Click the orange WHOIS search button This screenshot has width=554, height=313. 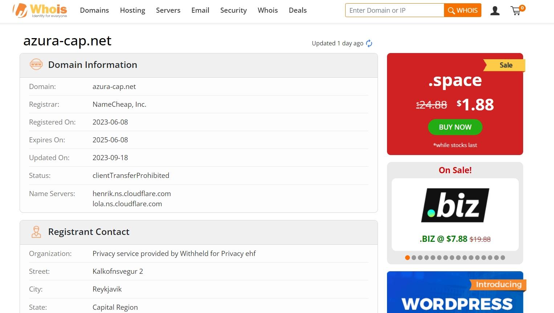tap(463, 10)
